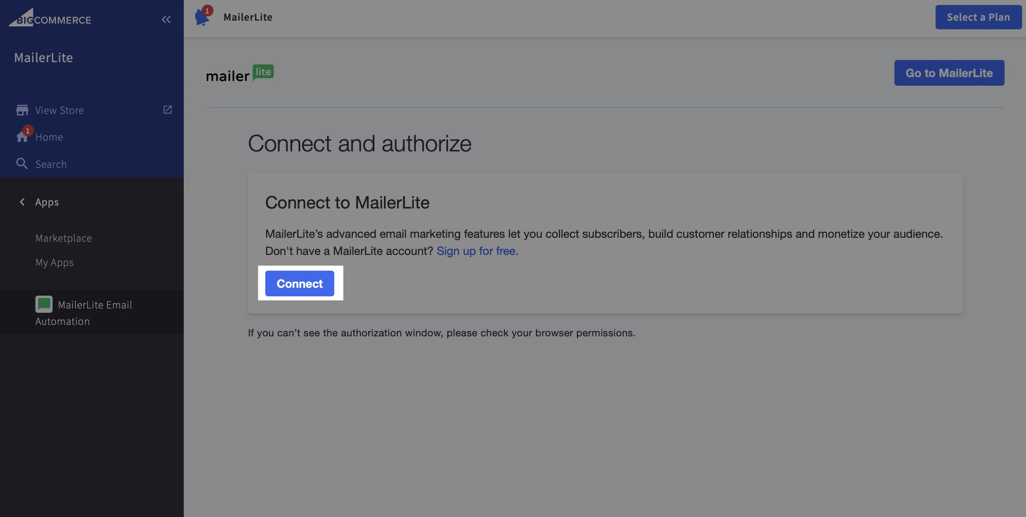1026x517 pixels.
Task: Click the MailerLite app green icon
Action: click(44, 304)
